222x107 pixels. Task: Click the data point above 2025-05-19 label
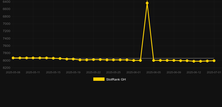(73, 59)
